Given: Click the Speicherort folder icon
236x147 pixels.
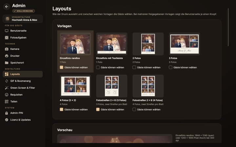Looking at the screenshot, I should coord(7,63).
